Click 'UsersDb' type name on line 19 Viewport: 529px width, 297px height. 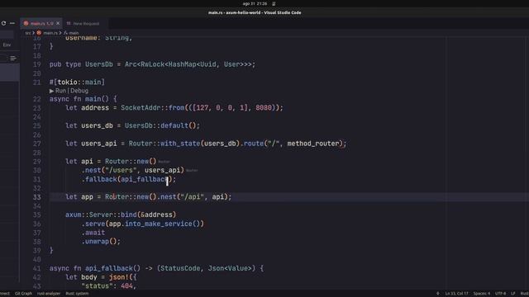tap(99, 64)
